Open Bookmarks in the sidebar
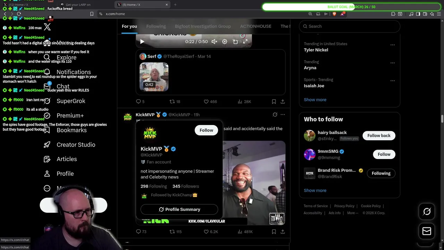444x250 pixels. click(x=65, y=130)
